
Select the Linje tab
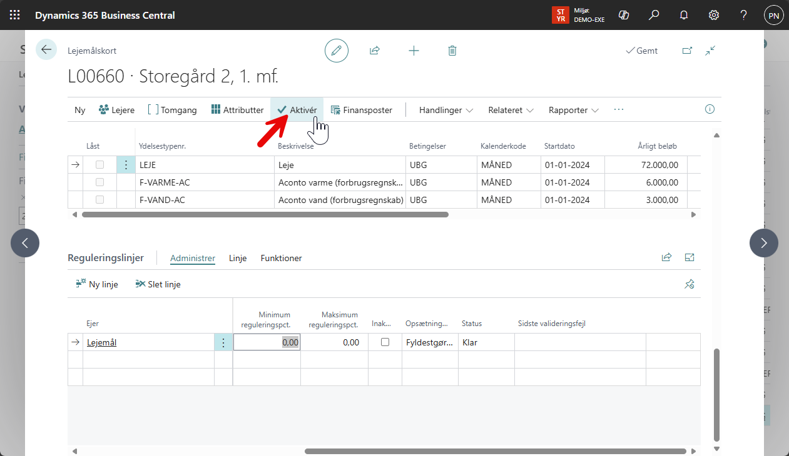coord(238,258)
